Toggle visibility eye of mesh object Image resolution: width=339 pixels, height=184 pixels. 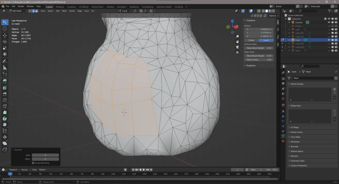[x=329, y=40]
